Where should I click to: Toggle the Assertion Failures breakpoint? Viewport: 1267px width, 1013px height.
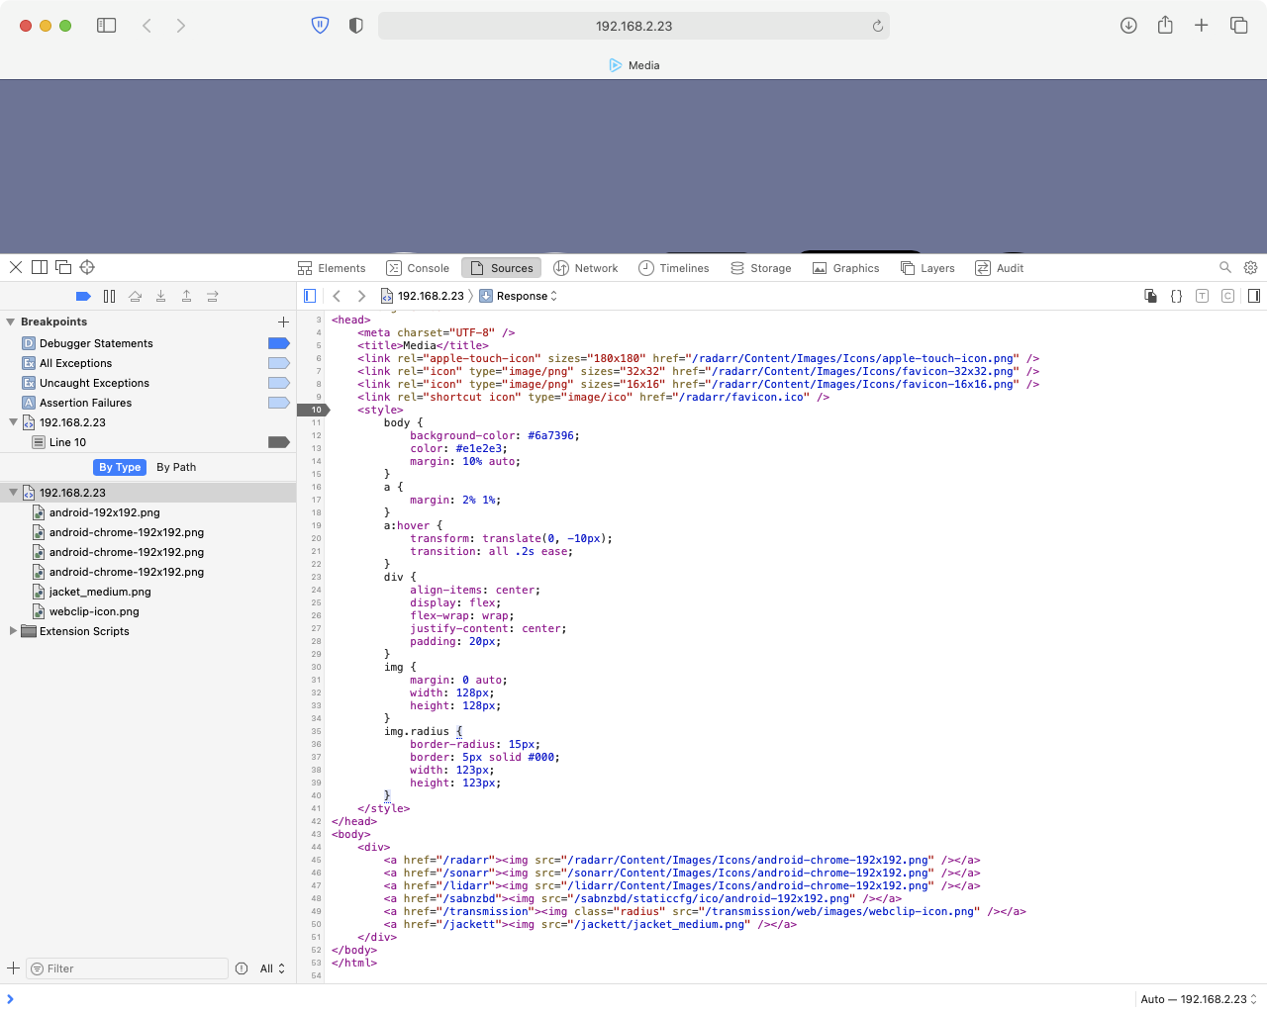point(279,403)
